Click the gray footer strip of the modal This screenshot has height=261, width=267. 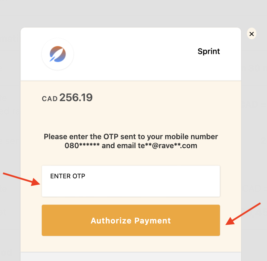click(131, 256)
